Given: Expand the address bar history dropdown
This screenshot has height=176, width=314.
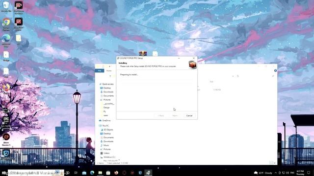Looking at the screenshot, I should click(x=233, y=76).
